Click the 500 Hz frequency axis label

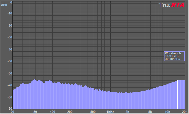pos(93,112)
